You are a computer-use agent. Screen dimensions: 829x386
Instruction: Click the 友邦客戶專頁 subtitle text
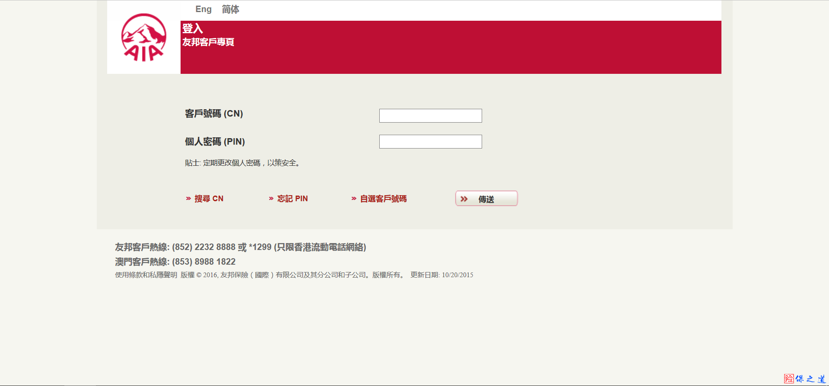point(208,42)
